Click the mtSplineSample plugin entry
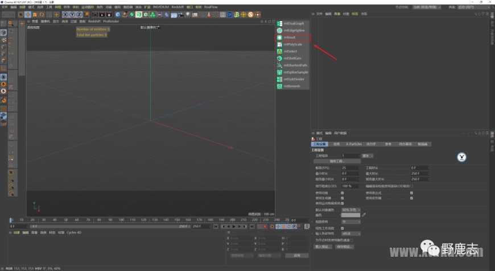495x271 pixels. [x=292, y=72]
